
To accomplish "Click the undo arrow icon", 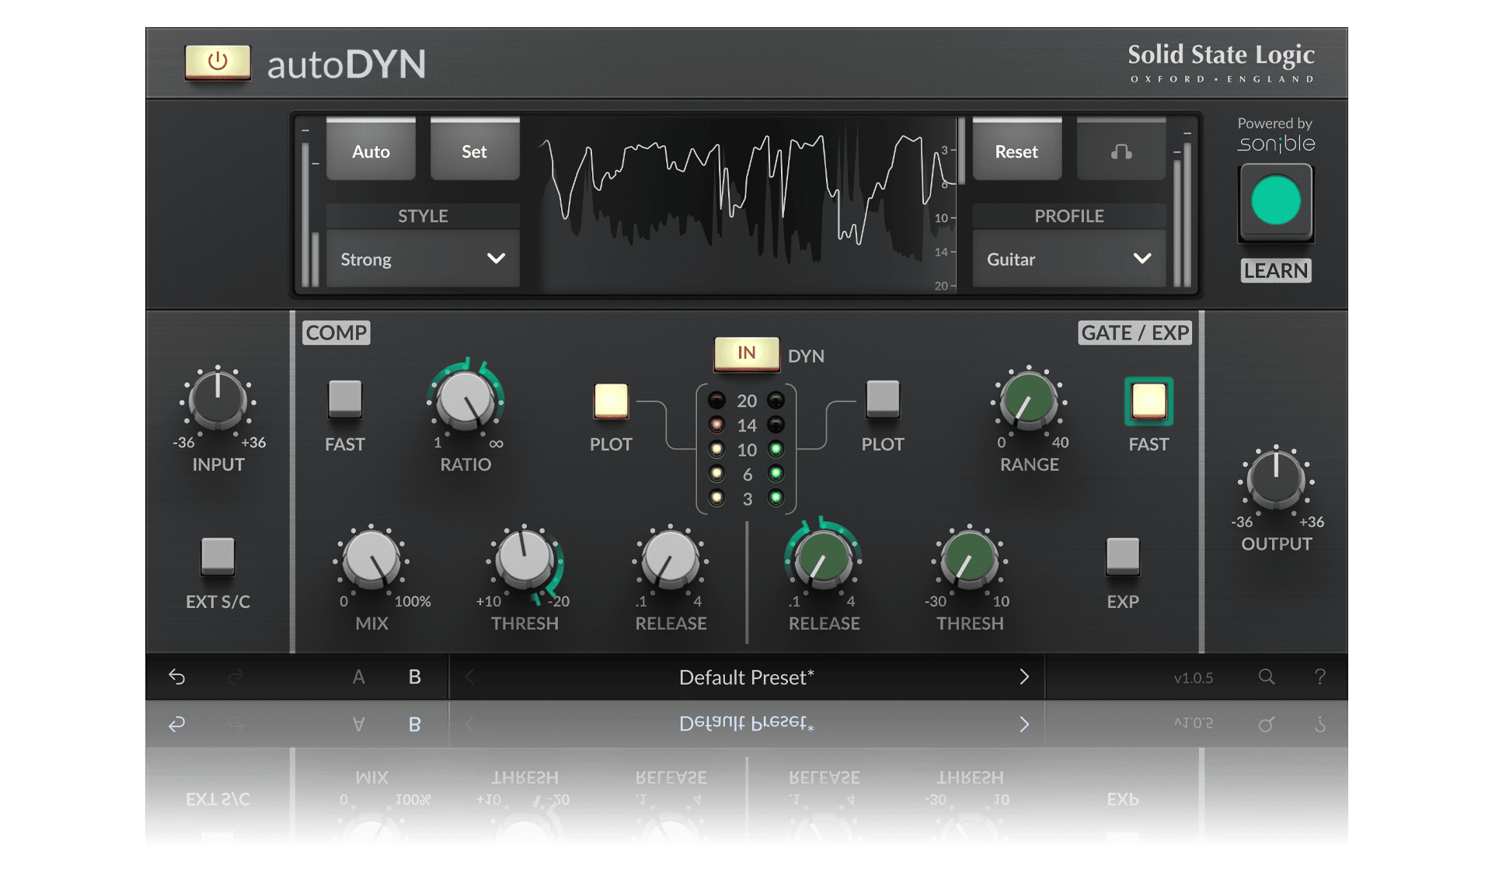I will (x=177, y=677).
